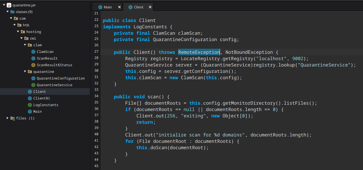Screen dimensions: 363x170
Task: Collapse the quarantine.jar root node
Action: tap(4, 5)
